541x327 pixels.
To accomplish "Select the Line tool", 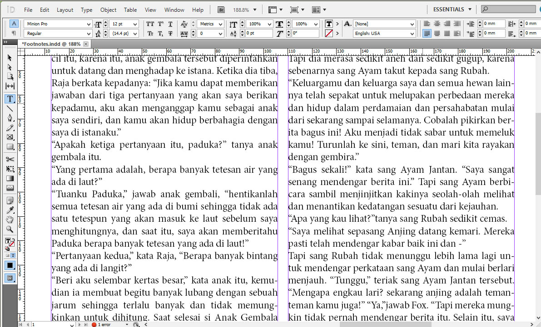I will point(10,108).
